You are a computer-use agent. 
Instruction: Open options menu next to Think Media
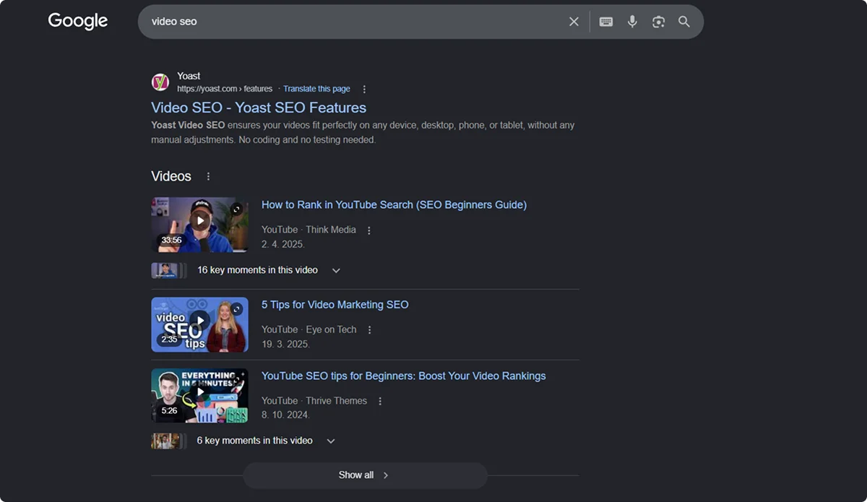click(369, 230)
